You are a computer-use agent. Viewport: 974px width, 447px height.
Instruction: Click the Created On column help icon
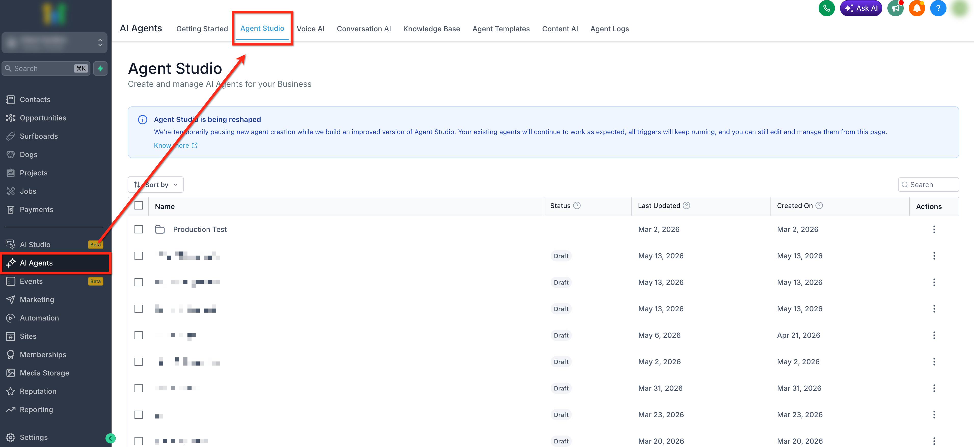[819, 205]
